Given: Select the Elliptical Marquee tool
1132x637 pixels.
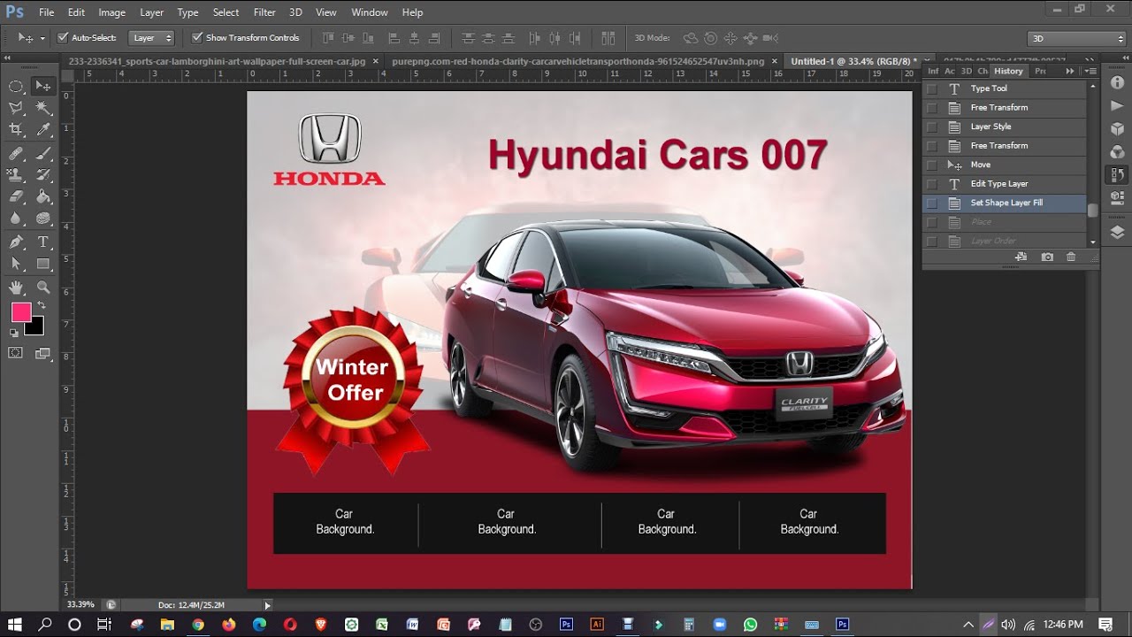Looking at the screenshot, I should [x=16, y=86].
